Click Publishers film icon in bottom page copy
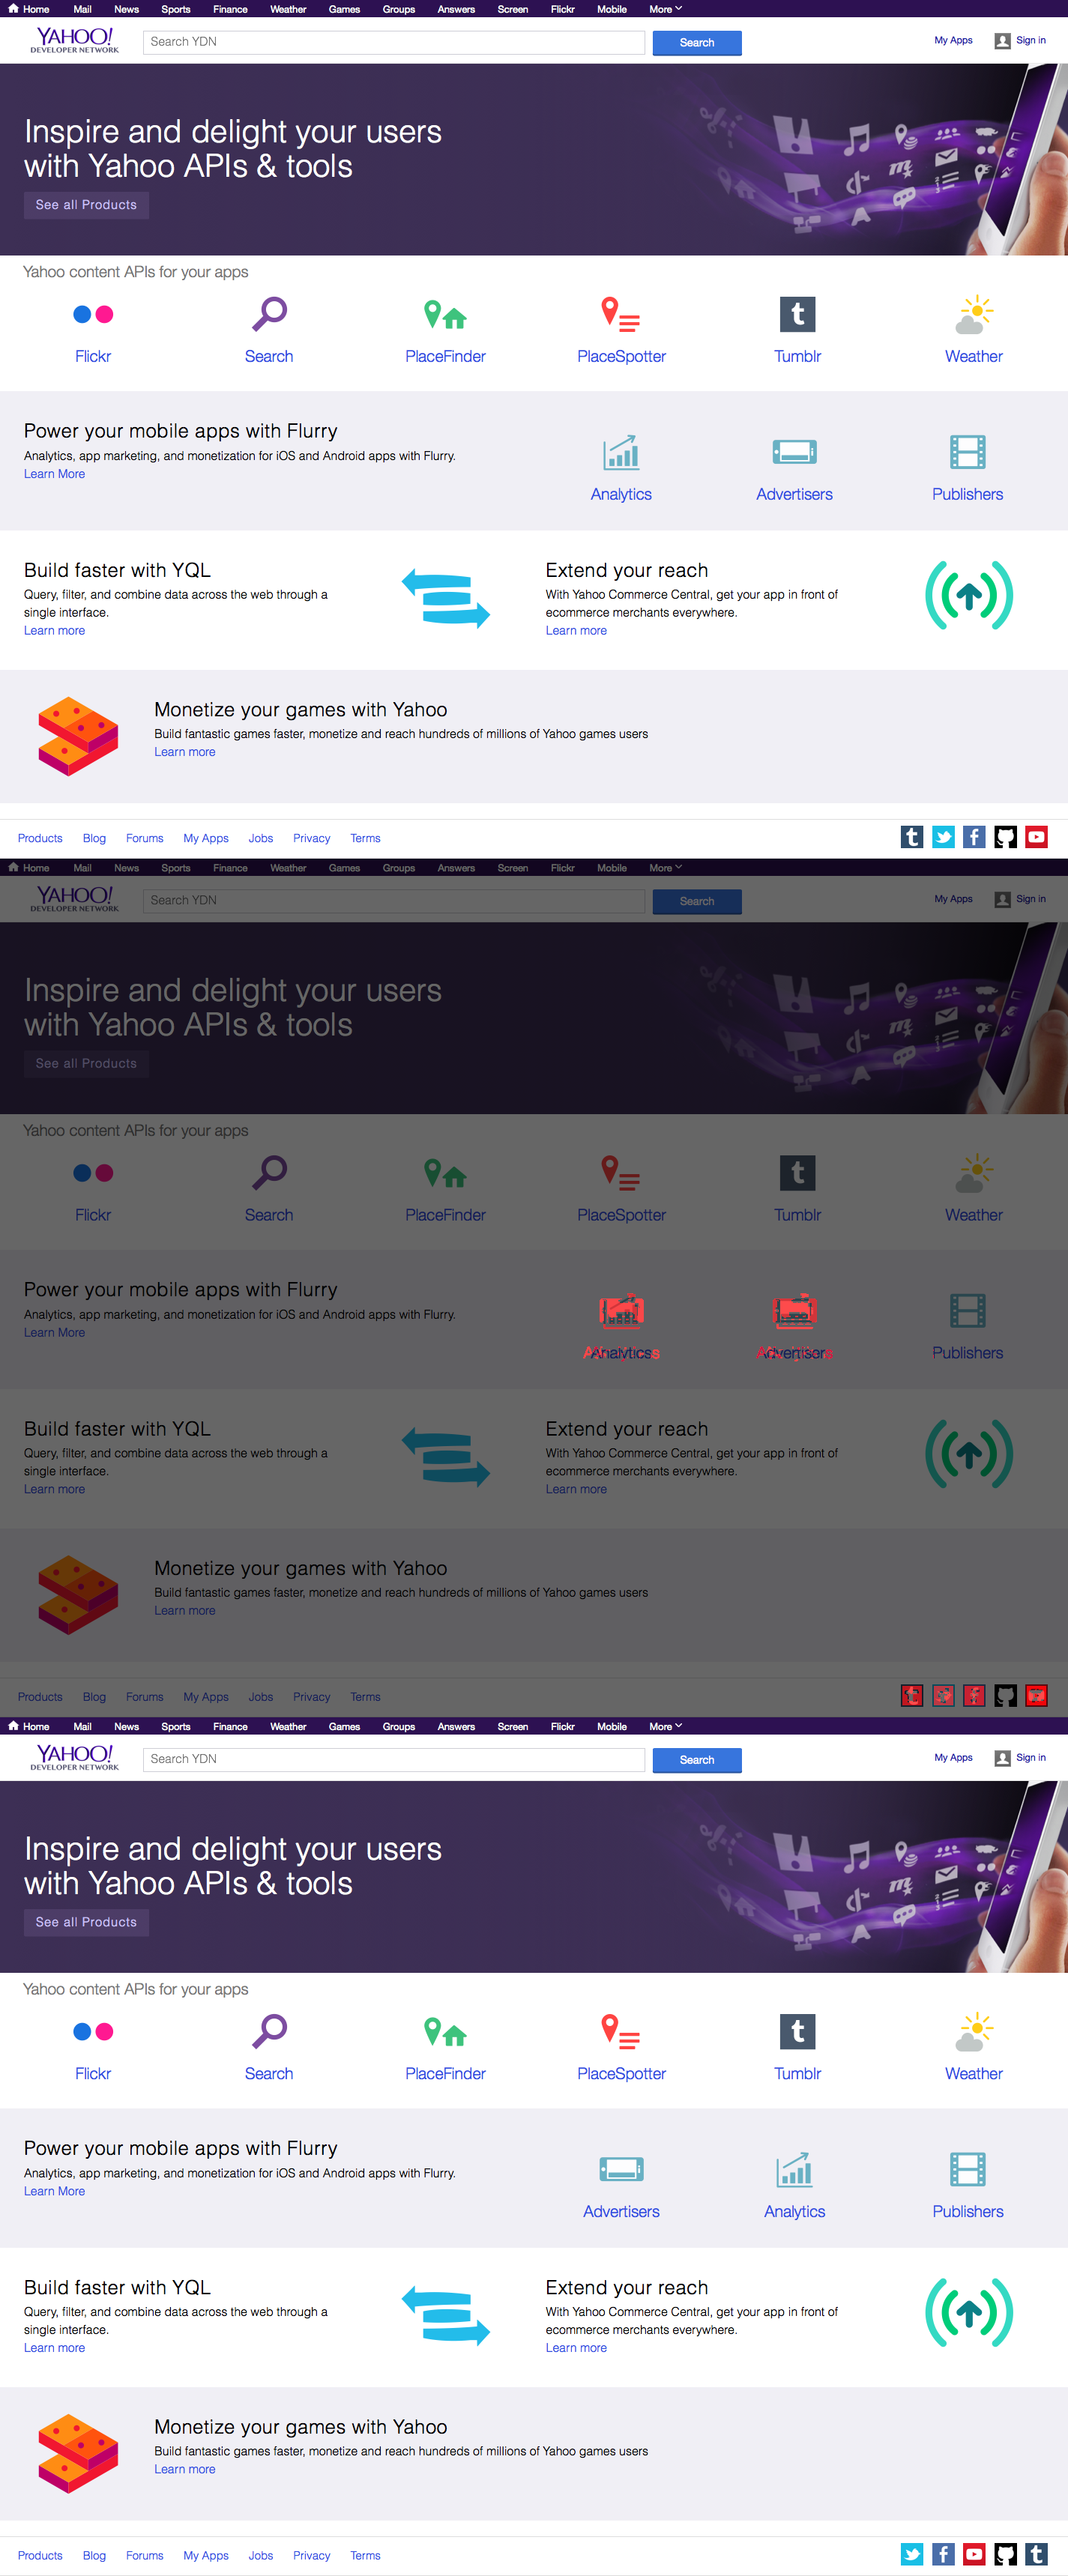Viewport: 1068px width, 2576px height. 967,2169
